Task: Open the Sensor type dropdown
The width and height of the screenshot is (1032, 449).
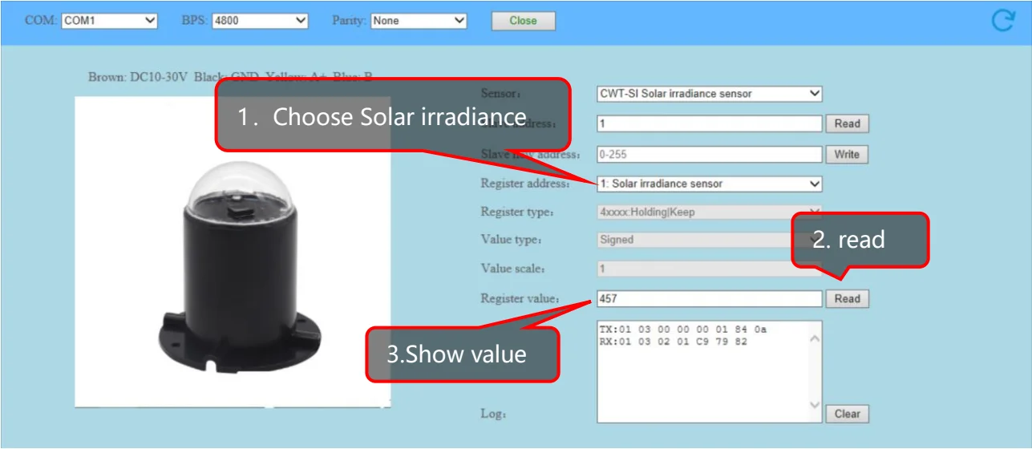Action: [x=710, y=94]
